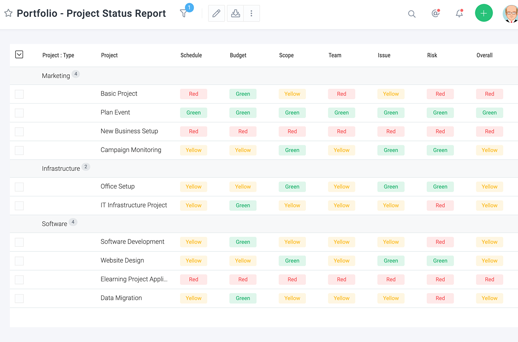Collapse the Marketing project group
Viewport: 518px width, 342px height.
point(56,76)
